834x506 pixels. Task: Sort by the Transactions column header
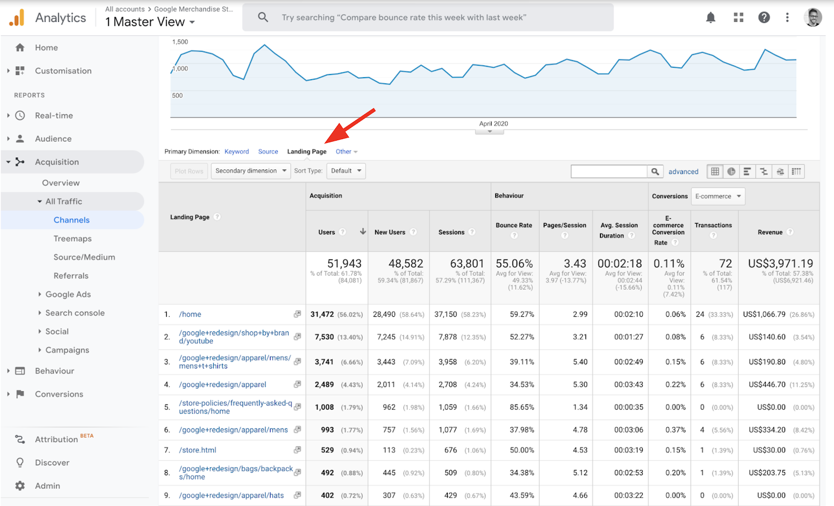click(x=713, y=225)
